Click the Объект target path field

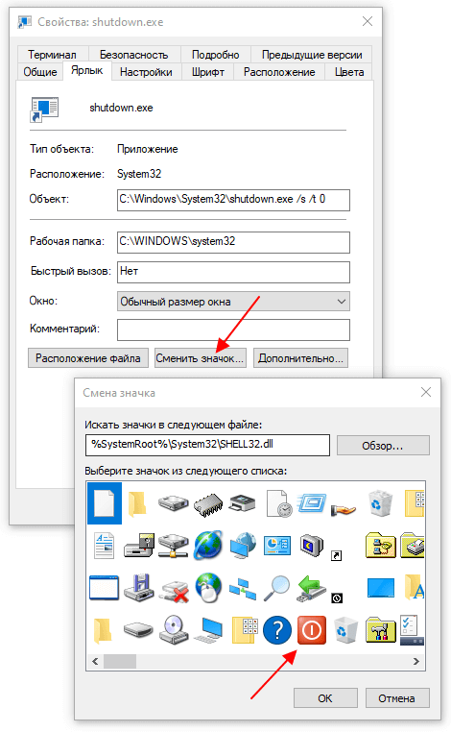coord(233,200)
